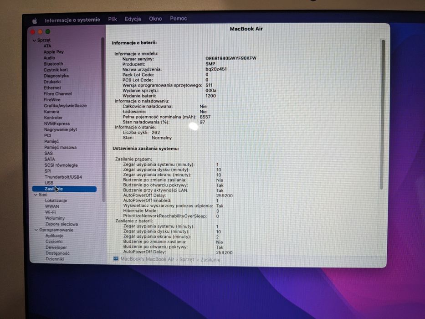
Task: Select Nagrywanie płyt in the sidebar
Action: [x=61, y=129]
